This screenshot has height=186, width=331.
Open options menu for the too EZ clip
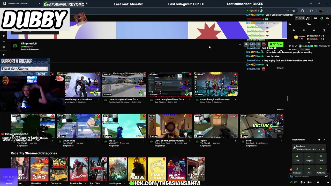(144, 141)
